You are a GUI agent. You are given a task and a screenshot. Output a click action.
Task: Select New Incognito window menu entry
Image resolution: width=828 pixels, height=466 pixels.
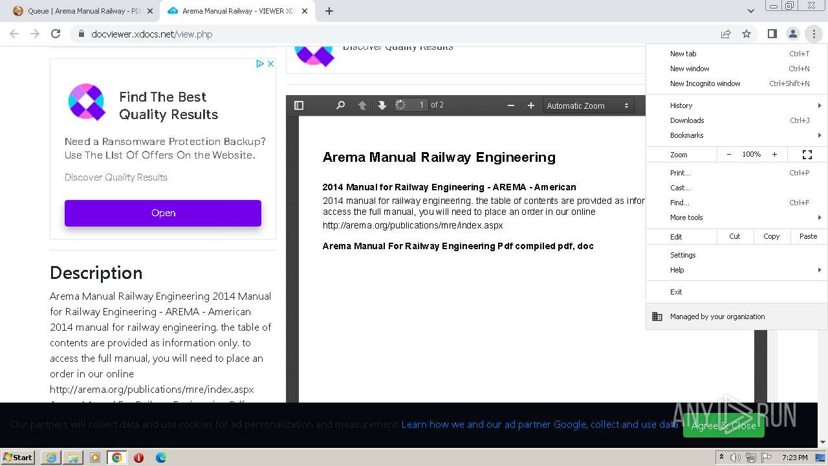(x=737, y=83)
